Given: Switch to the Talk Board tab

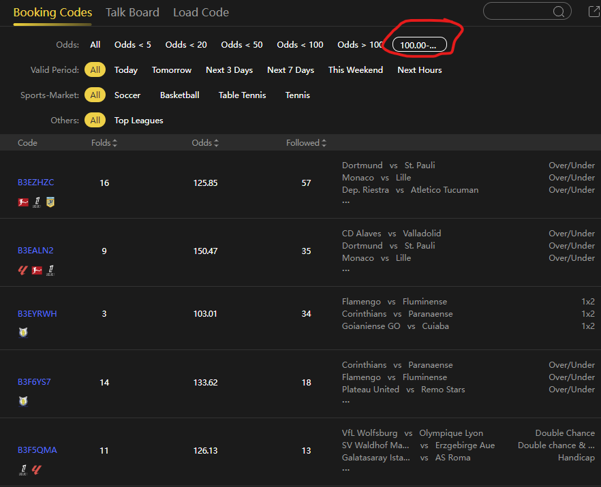Looking at the screenshot, I should tap(132, 12).
